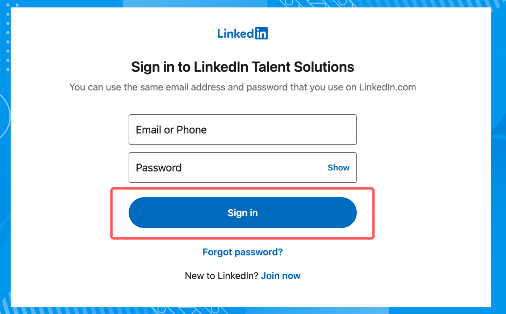The width and height of the screenshot is (506, 314).
Task: Open the Forgot password? link
Action: 243,252
